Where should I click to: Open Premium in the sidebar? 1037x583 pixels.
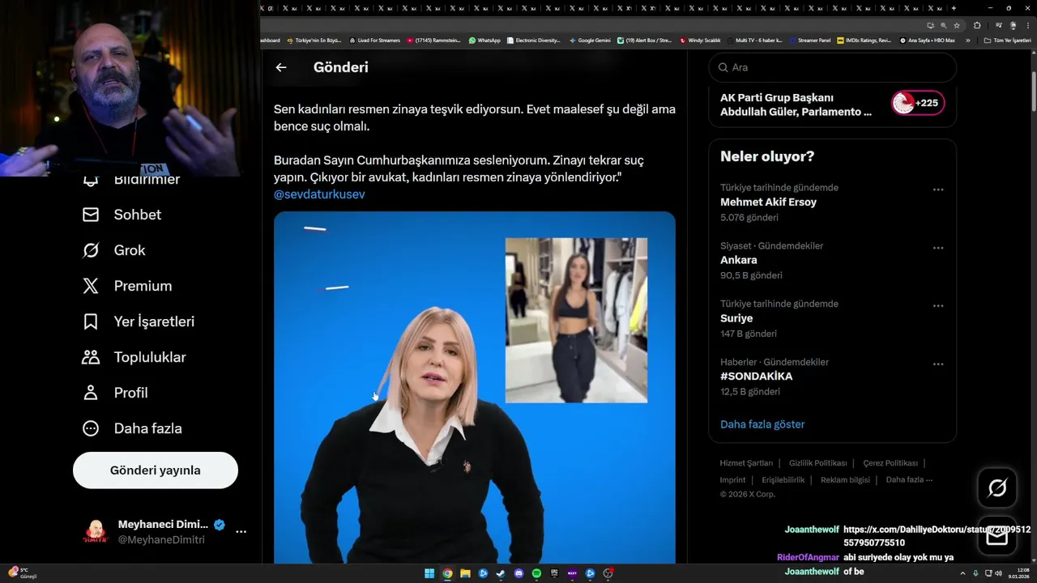127,286
